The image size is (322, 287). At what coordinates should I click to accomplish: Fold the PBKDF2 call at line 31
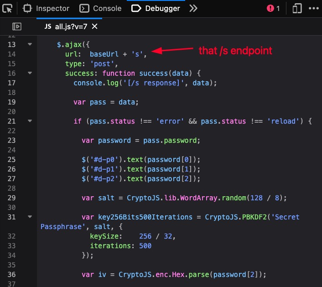[x=30, y=217]
